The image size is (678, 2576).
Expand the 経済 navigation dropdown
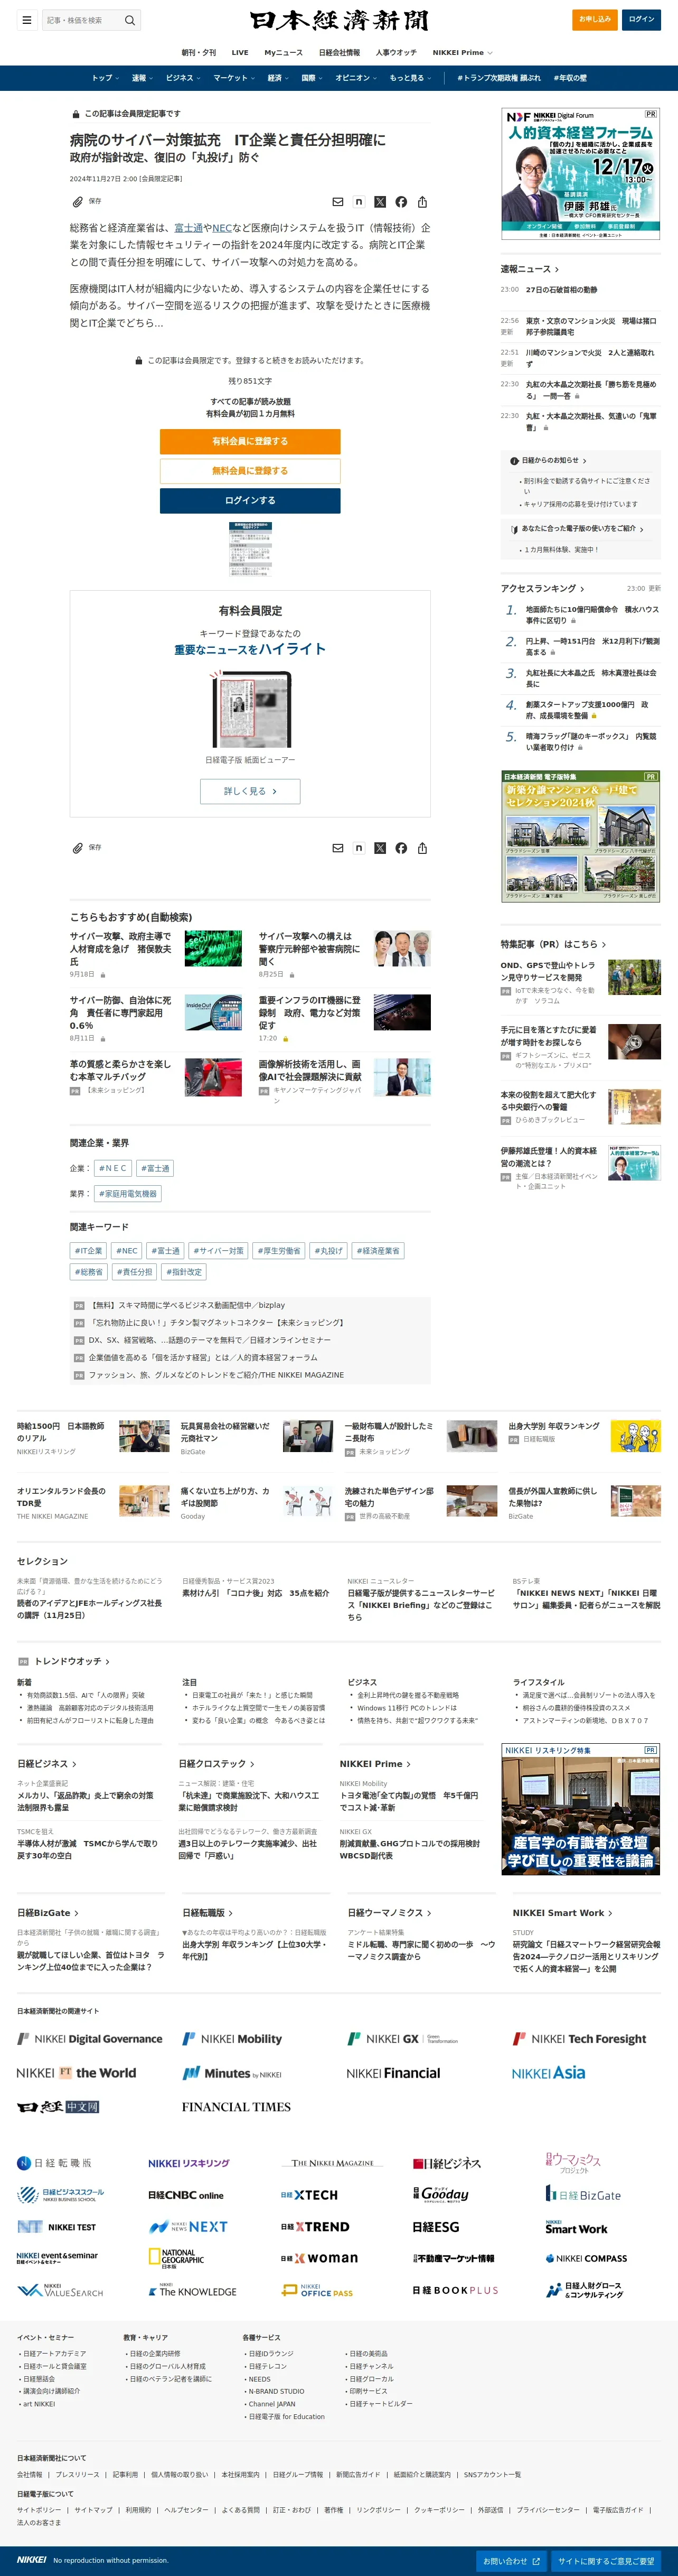pos(278,78)
